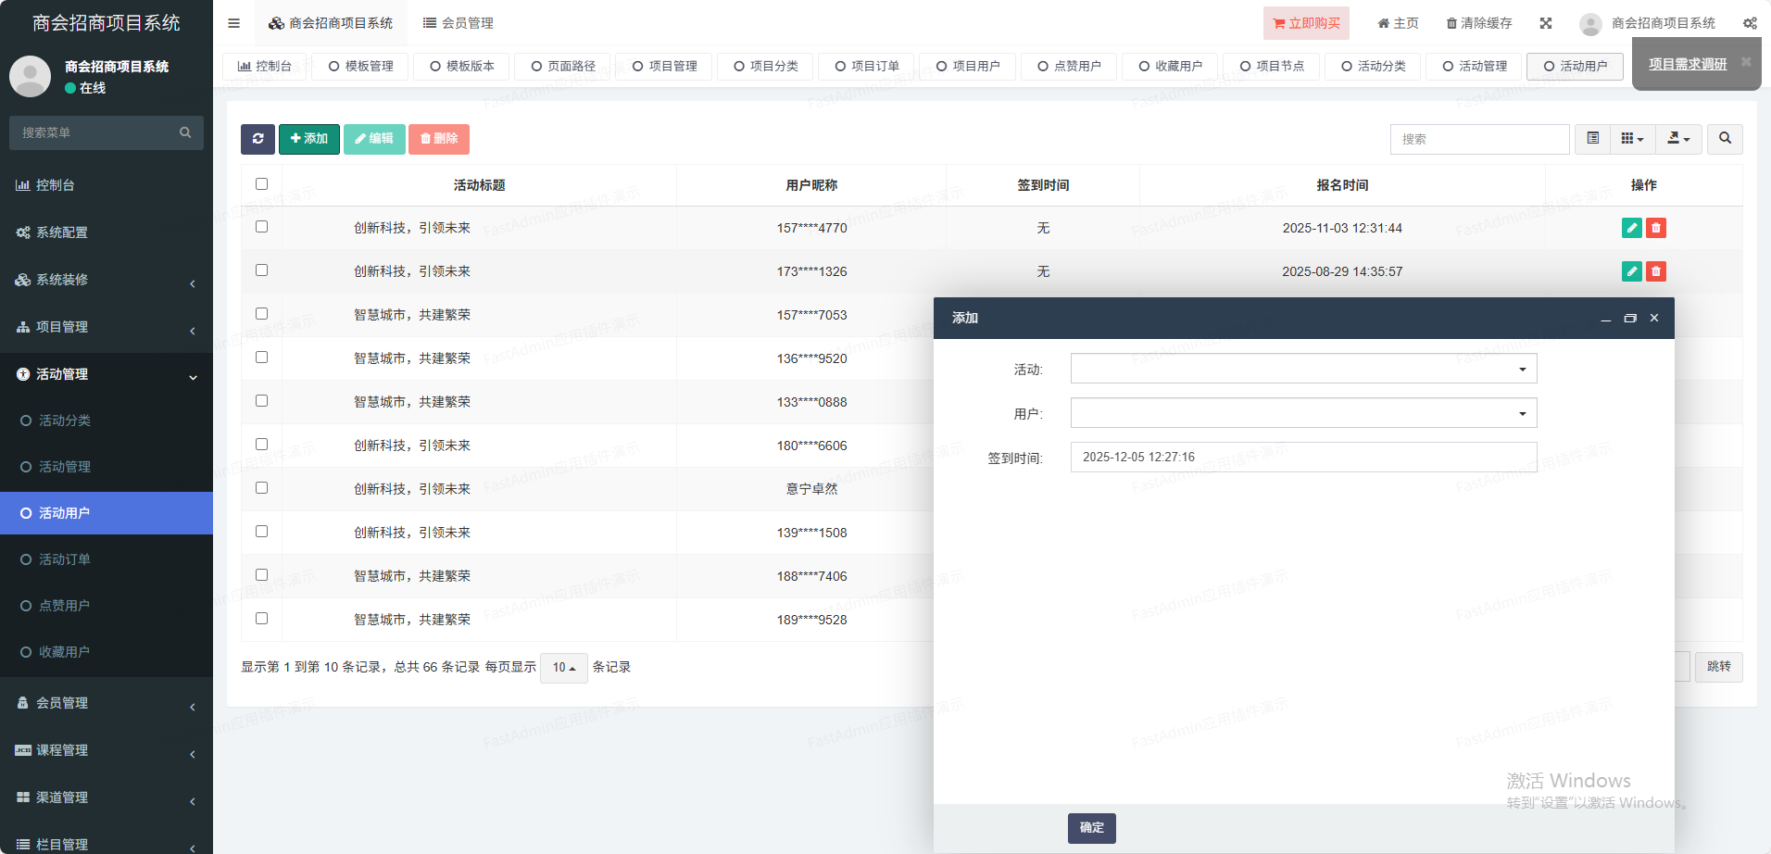Image resolution: width=1771 pixels, height=854 pixels.
Task: Check the first row's checkbox
Action: pos(261,227)
